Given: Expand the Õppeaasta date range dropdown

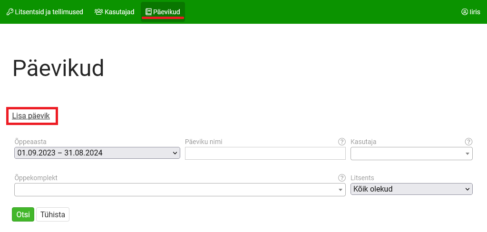Looking at the screenshot, I should 97,153.
